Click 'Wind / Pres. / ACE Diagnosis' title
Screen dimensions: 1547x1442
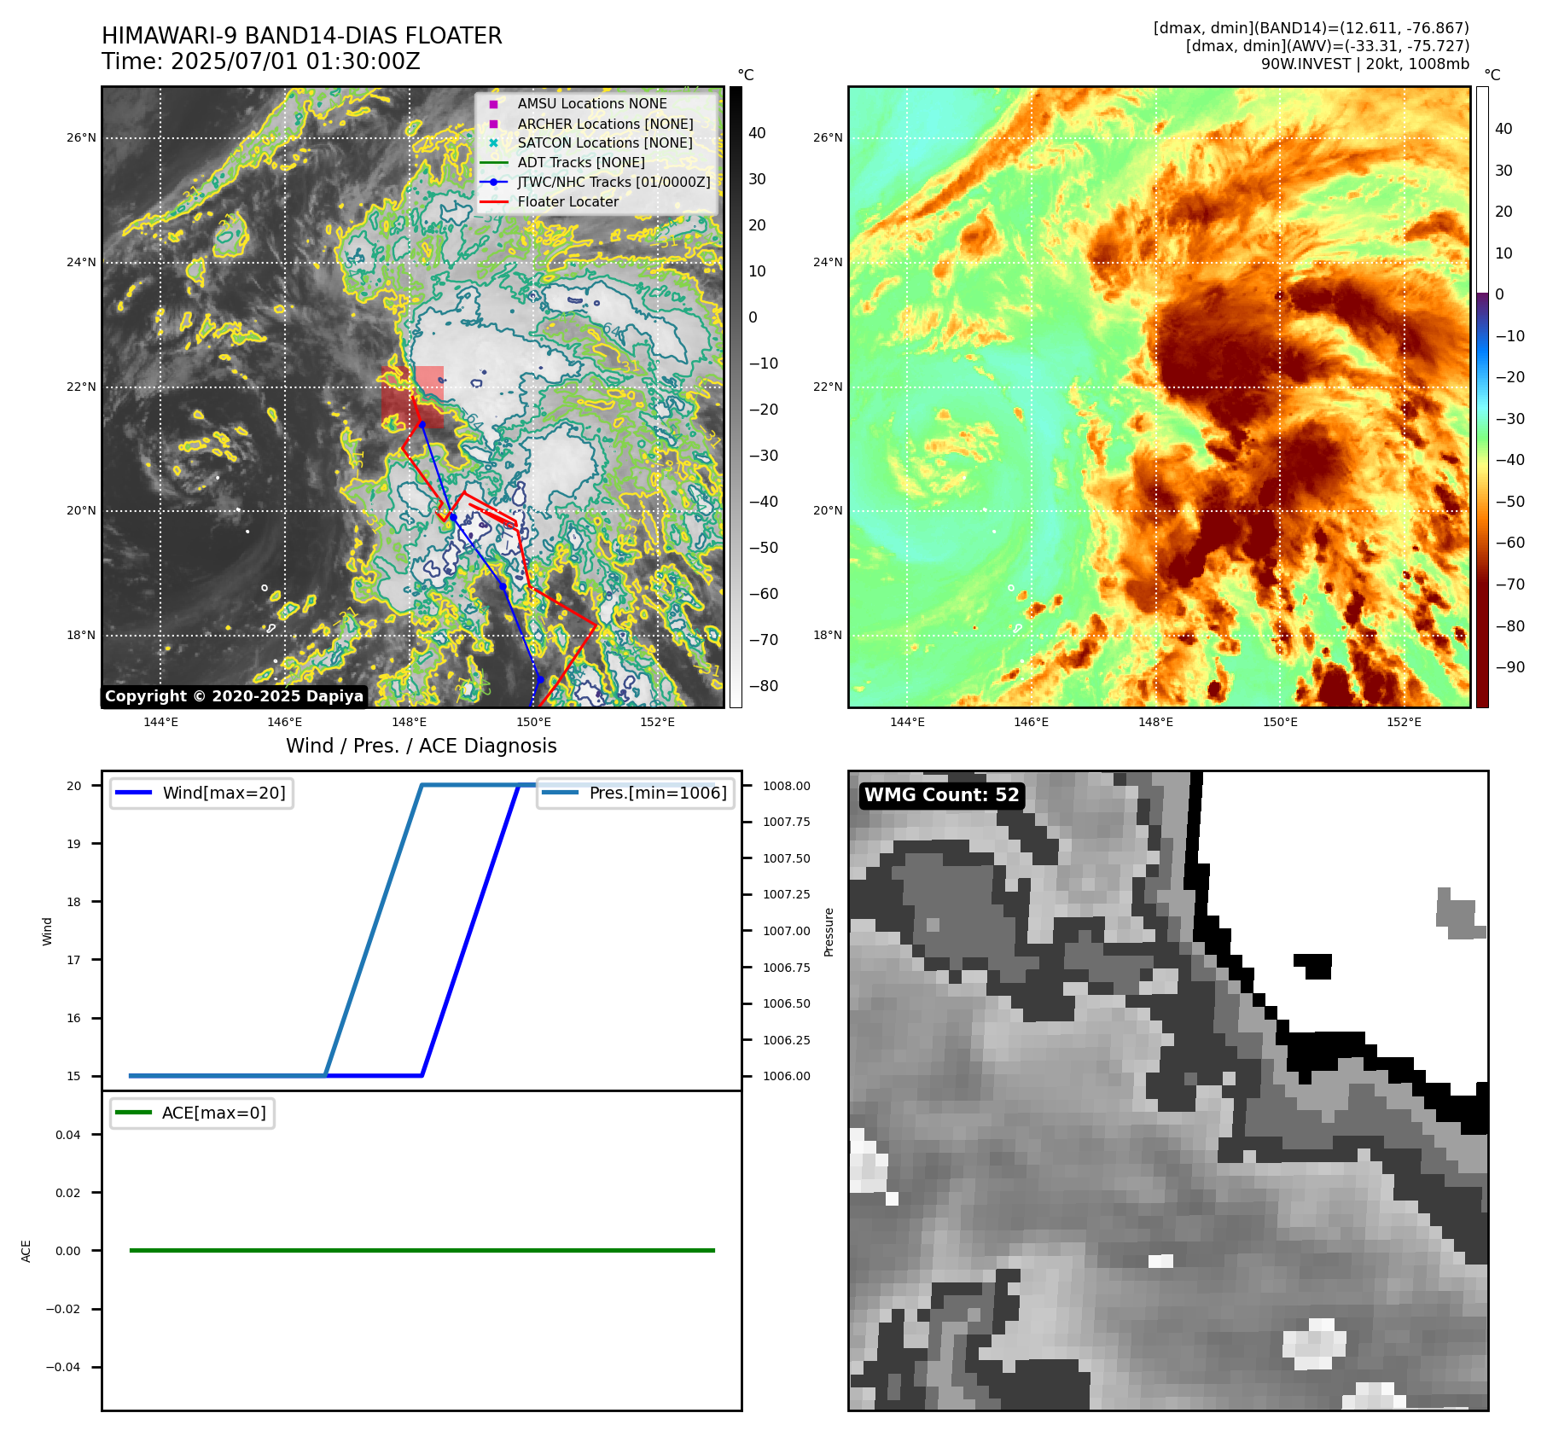(x=422, y=746)
